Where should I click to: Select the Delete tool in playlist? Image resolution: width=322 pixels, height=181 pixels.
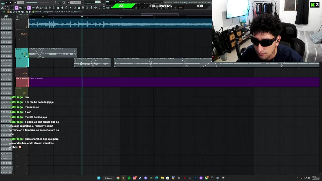tap(14, 12)
